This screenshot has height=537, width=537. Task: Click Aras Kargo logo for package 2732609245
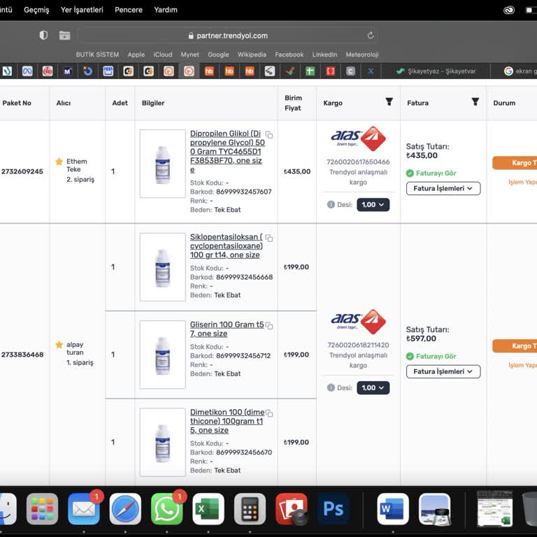point(358,138)
